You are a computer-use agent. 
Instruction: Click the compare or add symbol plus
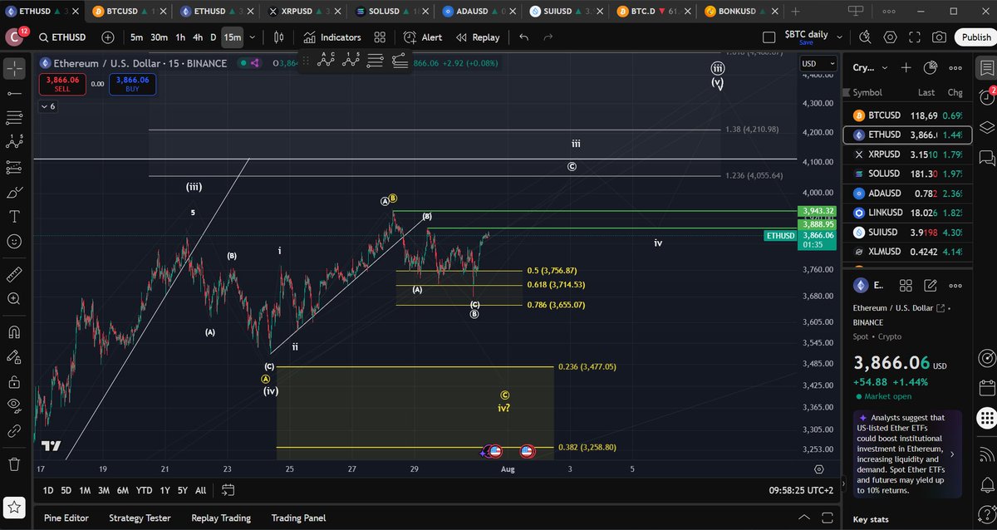tap(108, 37)
